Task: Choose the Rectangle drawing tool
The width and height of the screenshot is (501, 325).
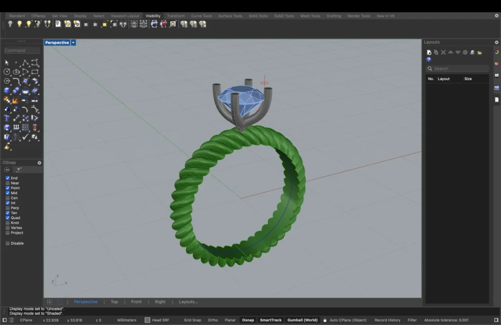Action: tap(35, 72)
